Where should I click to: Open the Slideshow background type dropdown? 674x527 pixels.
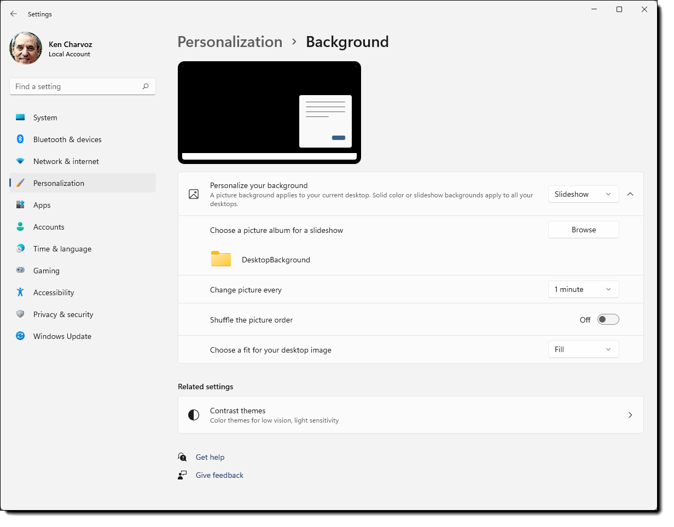point(583,194)
